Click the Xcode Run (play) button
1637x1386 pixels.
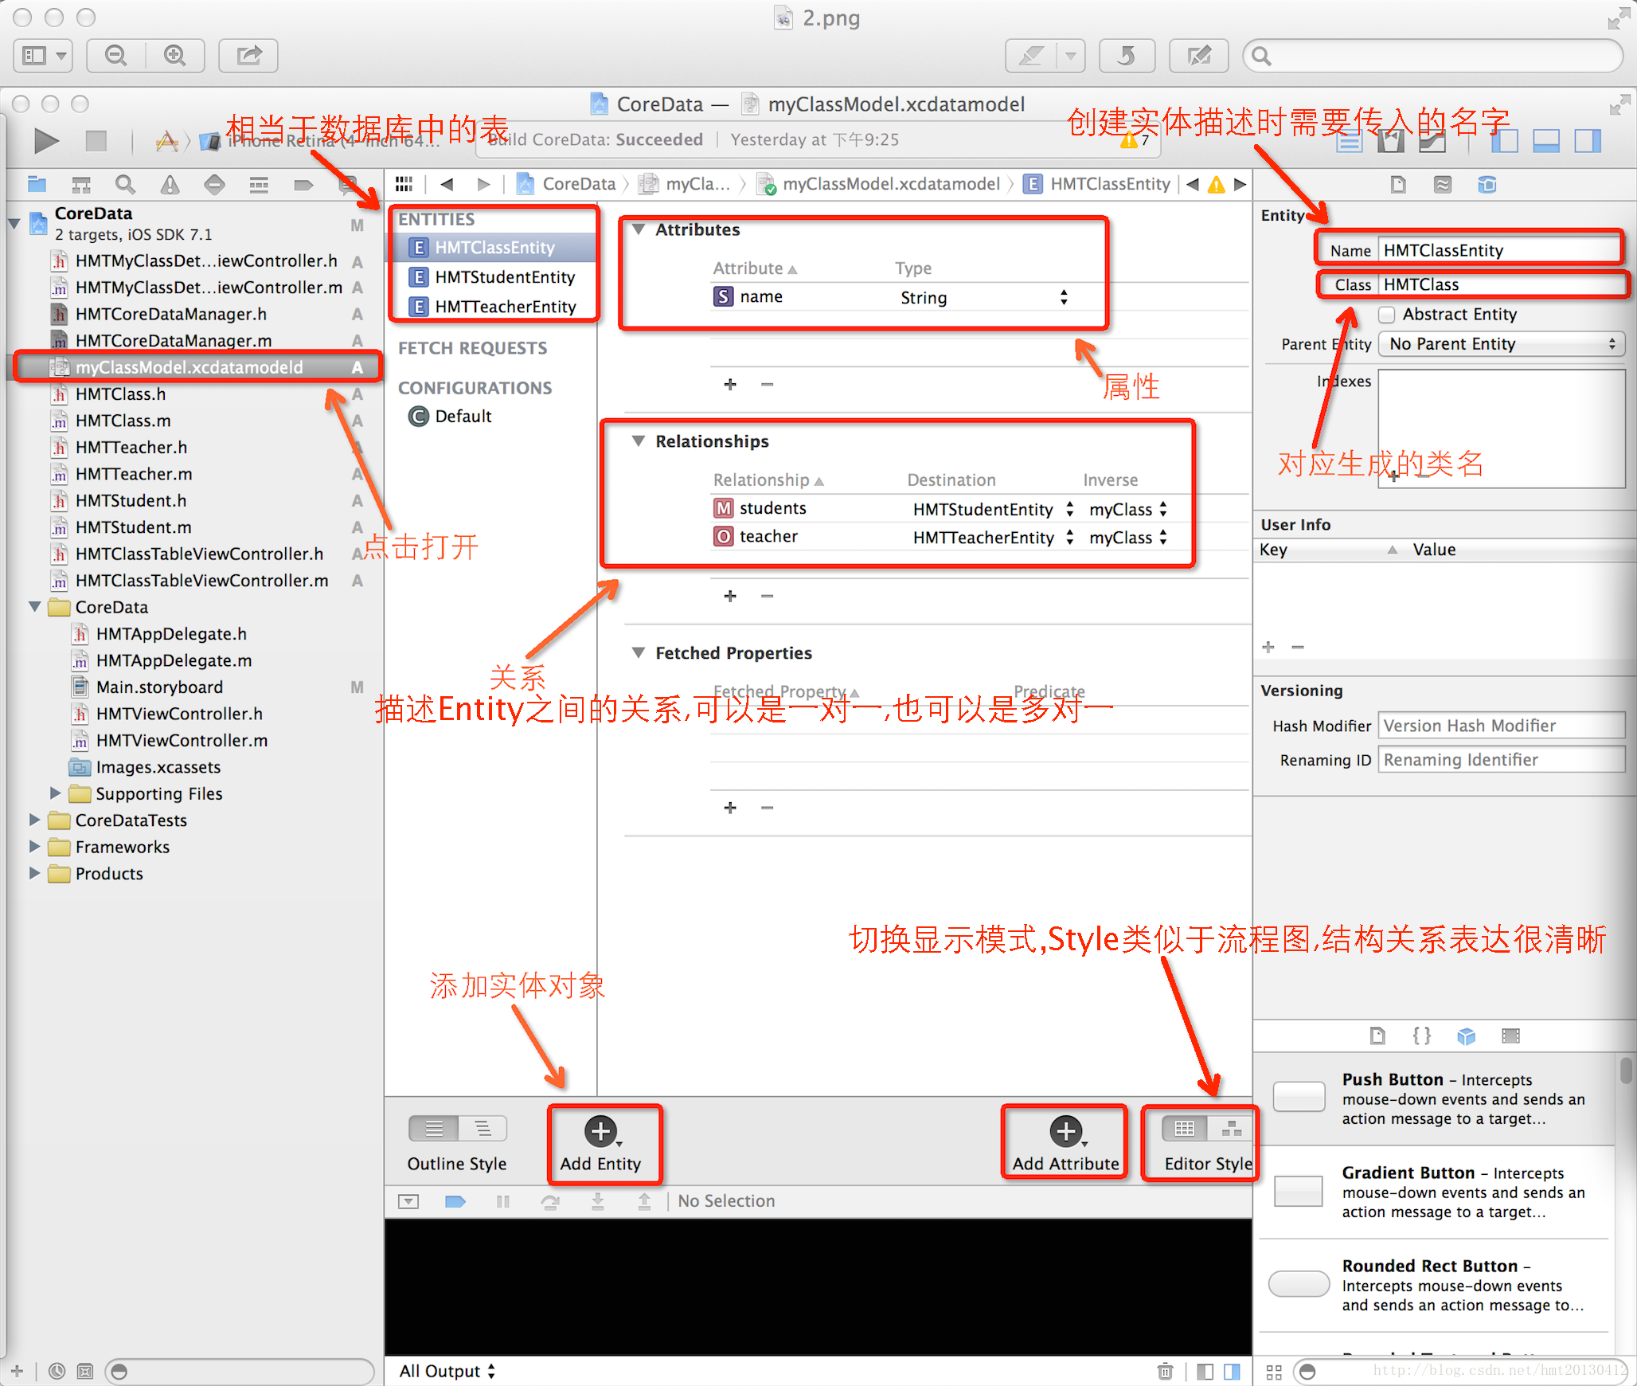[x=46, y=141]
